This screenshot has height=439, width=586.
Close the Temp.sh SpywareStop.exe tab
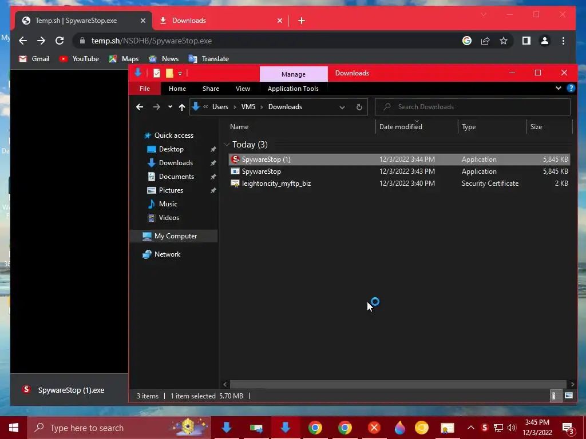pyautogui.click(x=142, y=21)
